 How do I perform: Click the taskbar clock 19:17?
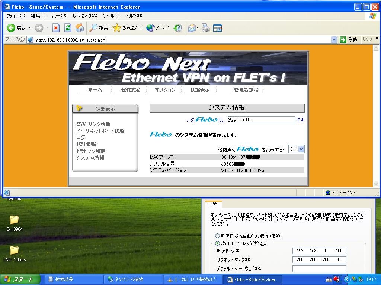click(x=371, y=279)
